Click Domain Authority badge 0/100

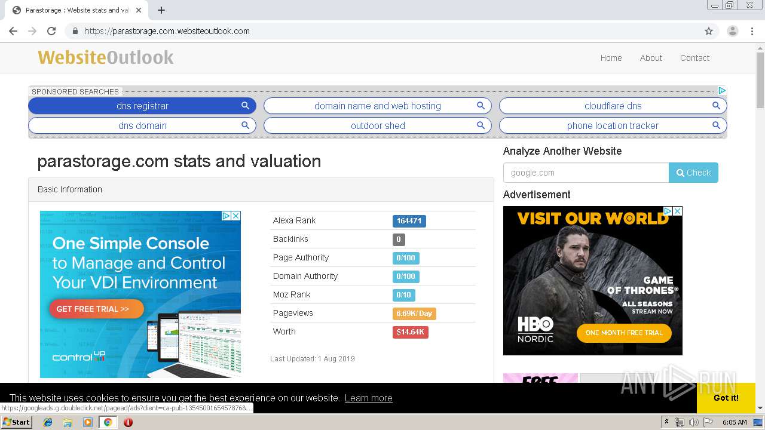pyautogui.click(x=406, y=277)
